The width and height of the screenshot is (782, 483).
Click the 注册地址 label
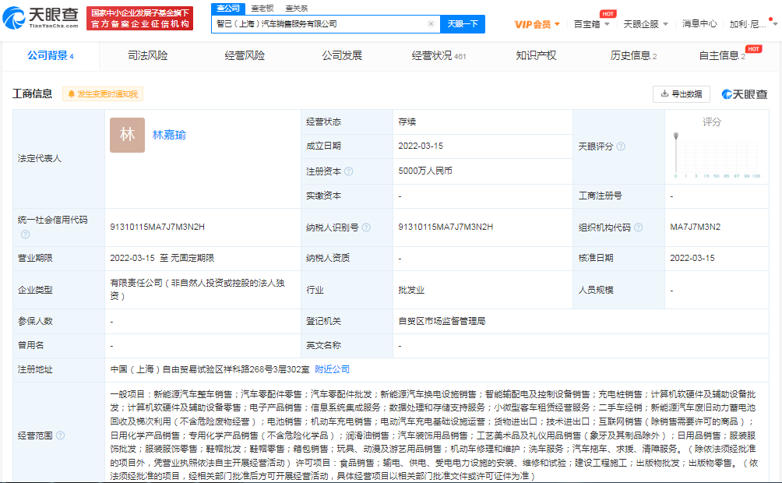[35, 369]
